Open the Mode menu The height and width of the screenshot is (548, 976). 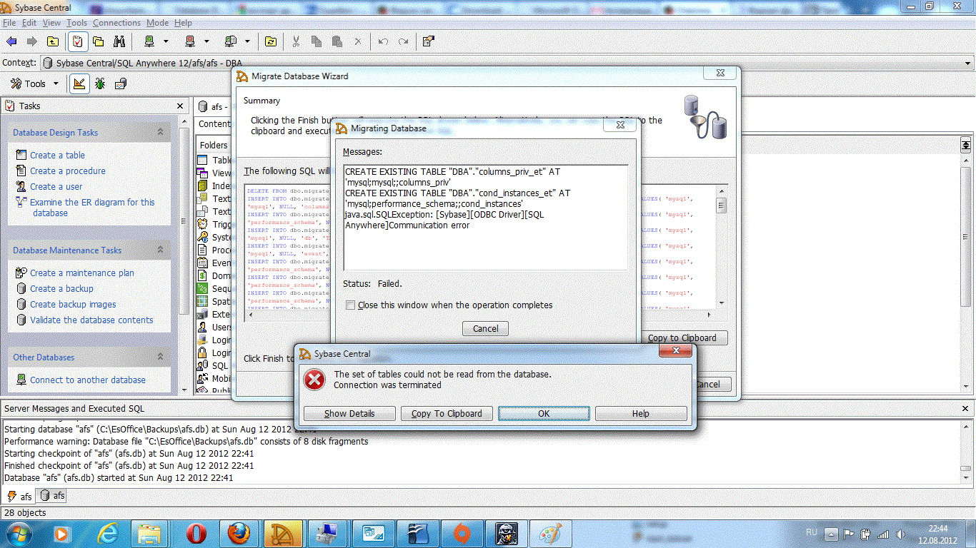click(x=158, y=23)
